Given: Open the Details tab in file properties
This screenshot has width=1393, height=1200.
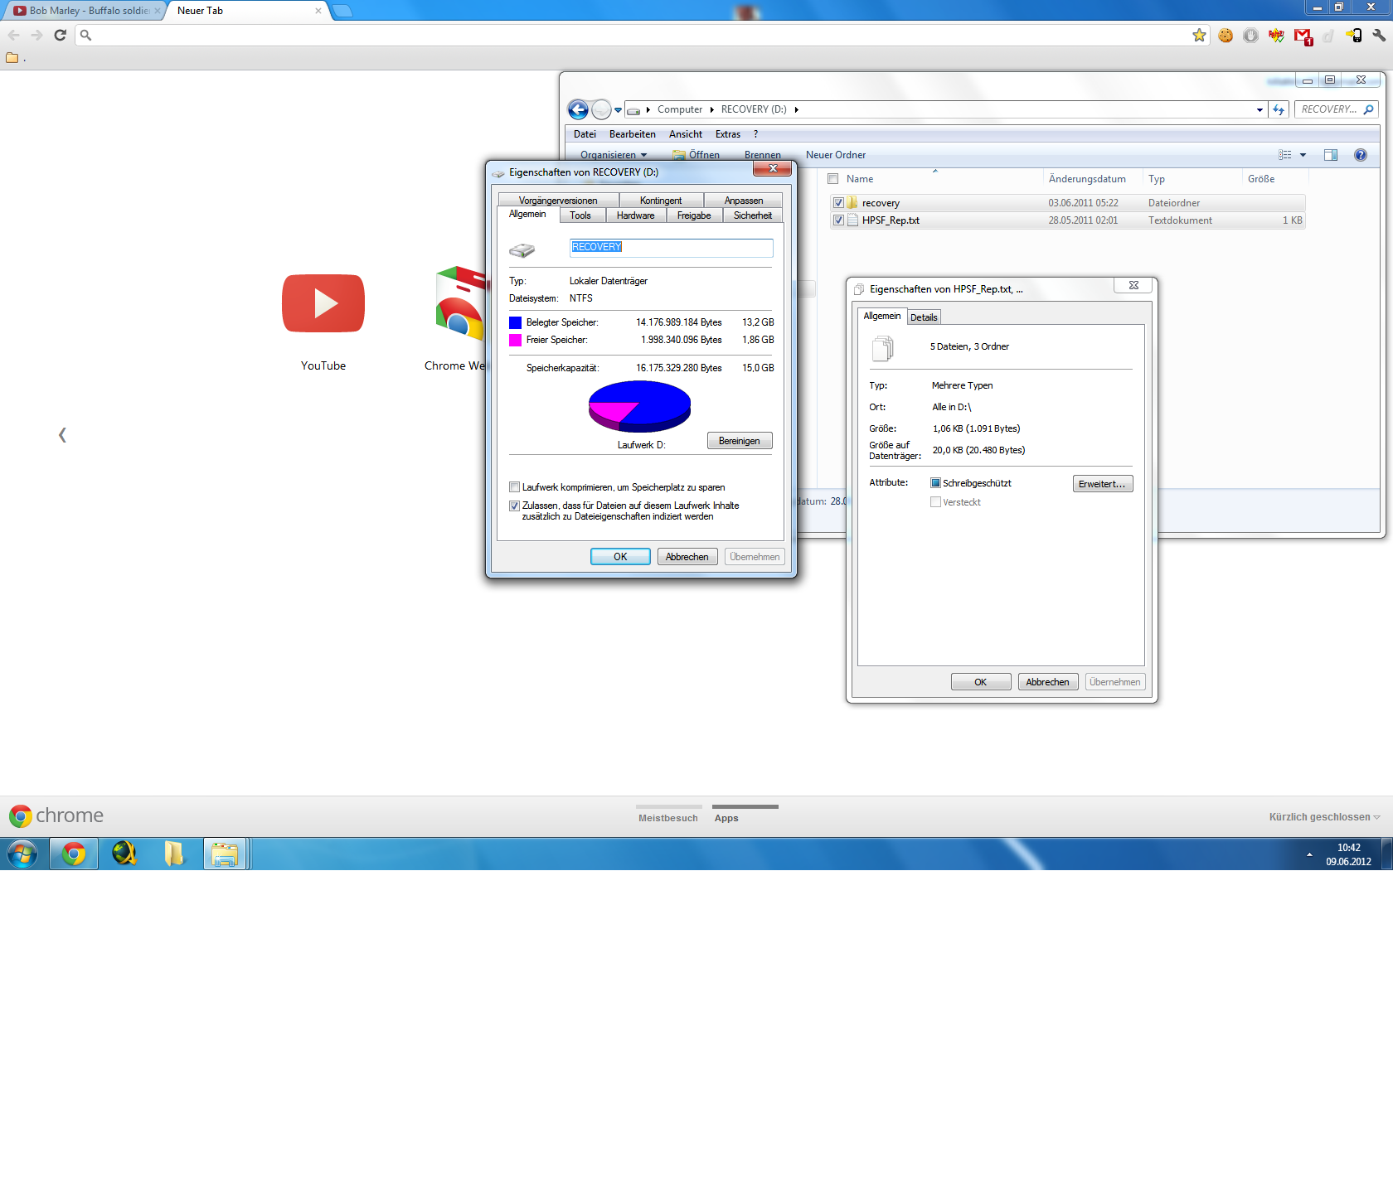Looking at the screenshot, I should 924,317.
